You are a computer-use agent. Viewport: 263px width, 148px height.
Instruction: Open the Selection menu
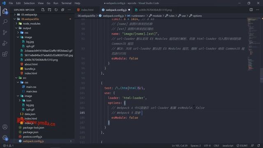pyautogui.click(x=29, y=3)
